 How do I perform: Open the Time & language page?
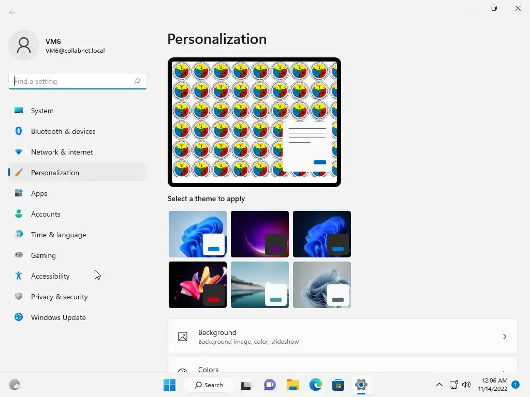[x=78, y=234]
